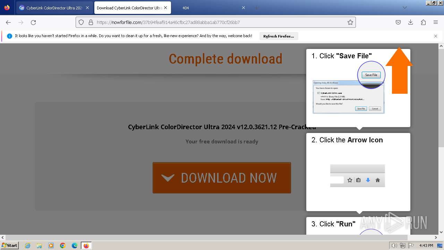Image resolution: width=444 pixels, height=250 pixels.
Task: Open the Windows Start menu
Action: [x=10, y=245]
